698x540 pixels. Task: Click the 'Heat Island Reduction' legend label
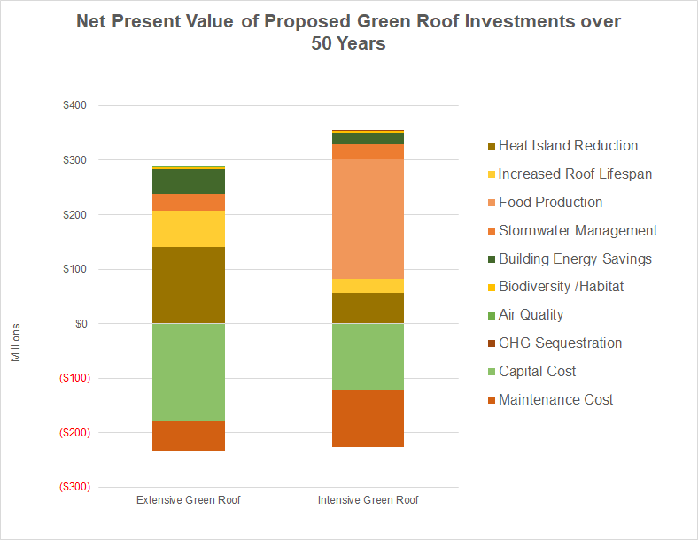pos(568,146)
